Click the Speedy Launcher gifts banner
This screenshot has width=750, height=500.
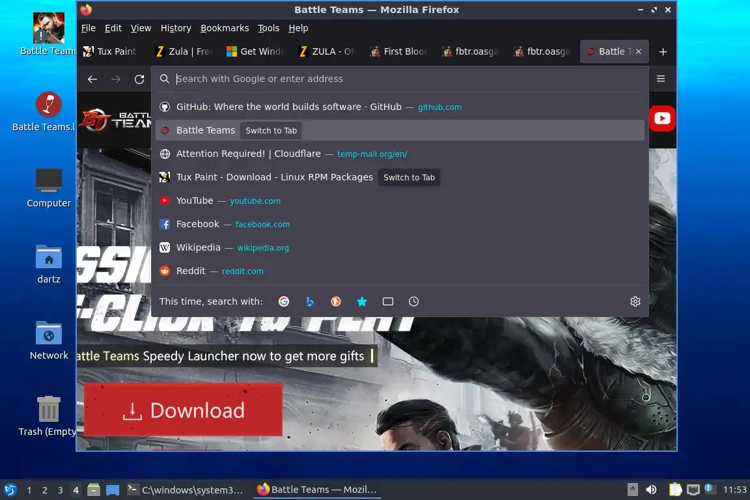227,356
